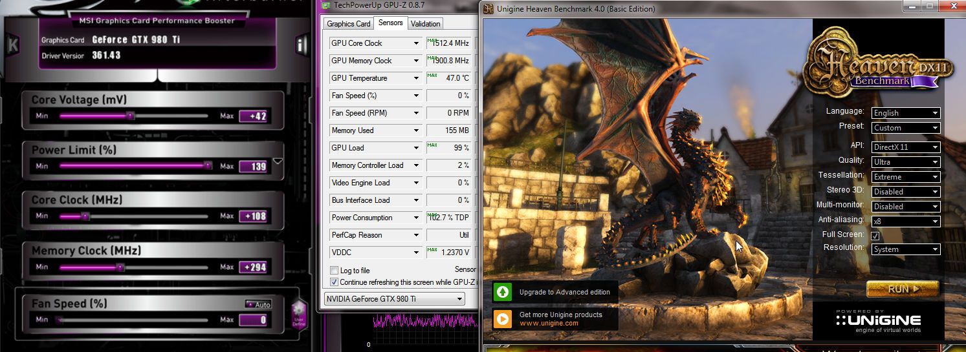
Task: Open GPU Core Clock sensor dropdown
Action: pos(417,43)
